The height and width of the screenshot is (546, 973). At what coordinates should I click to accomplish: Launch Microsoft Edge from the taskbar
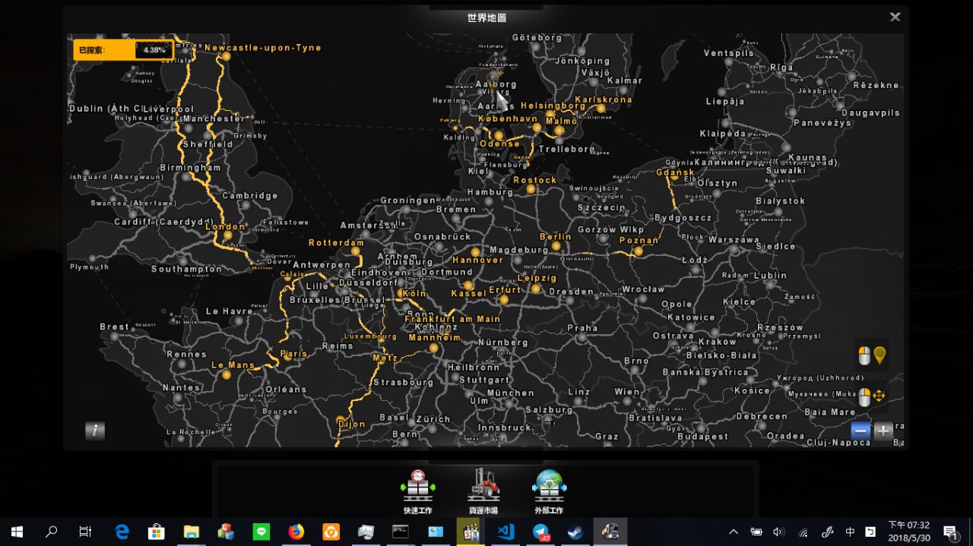click(x=122, y=532)
